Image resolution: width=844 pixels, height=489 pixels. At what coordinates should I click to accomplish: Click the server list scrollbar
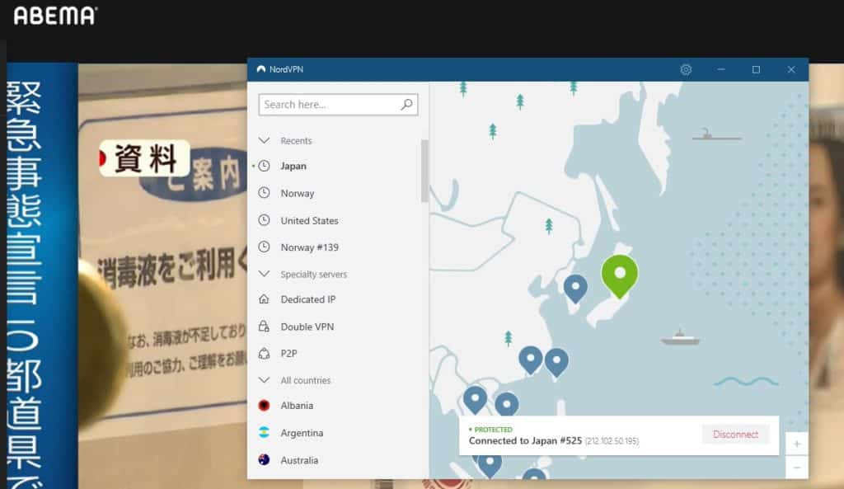click(424, 171)
